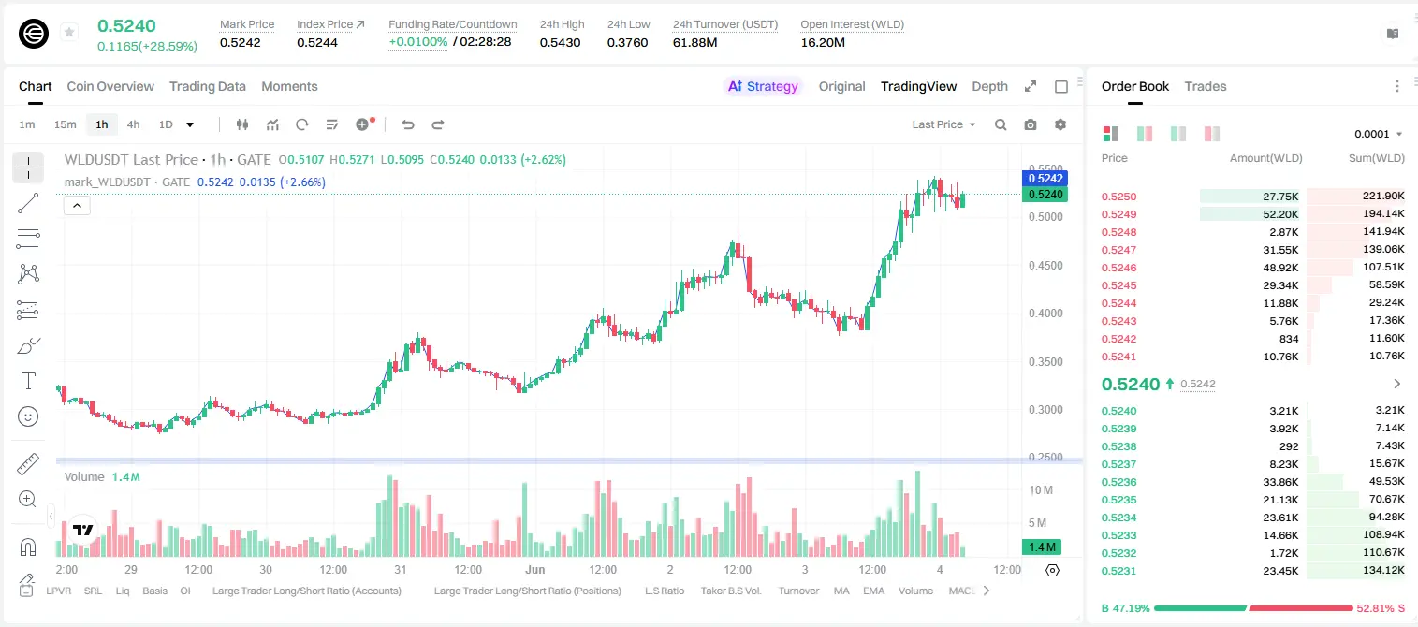Expand more timeframes arrow next to 1D
Viewport: 1418px width, 627px height.
[x=190, y=124]
